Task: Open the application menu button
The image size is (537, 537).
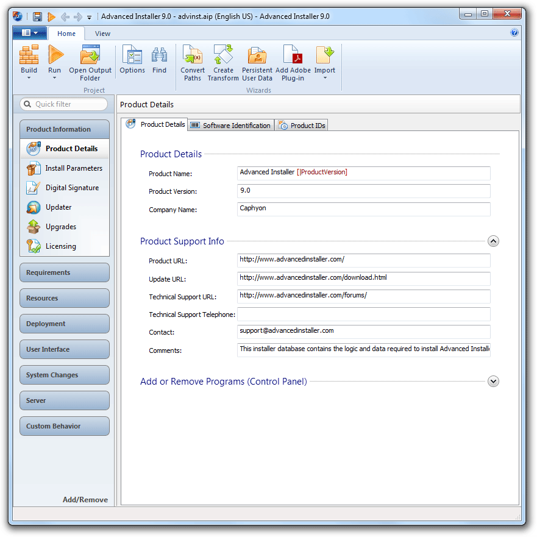Action: point(30,33)
